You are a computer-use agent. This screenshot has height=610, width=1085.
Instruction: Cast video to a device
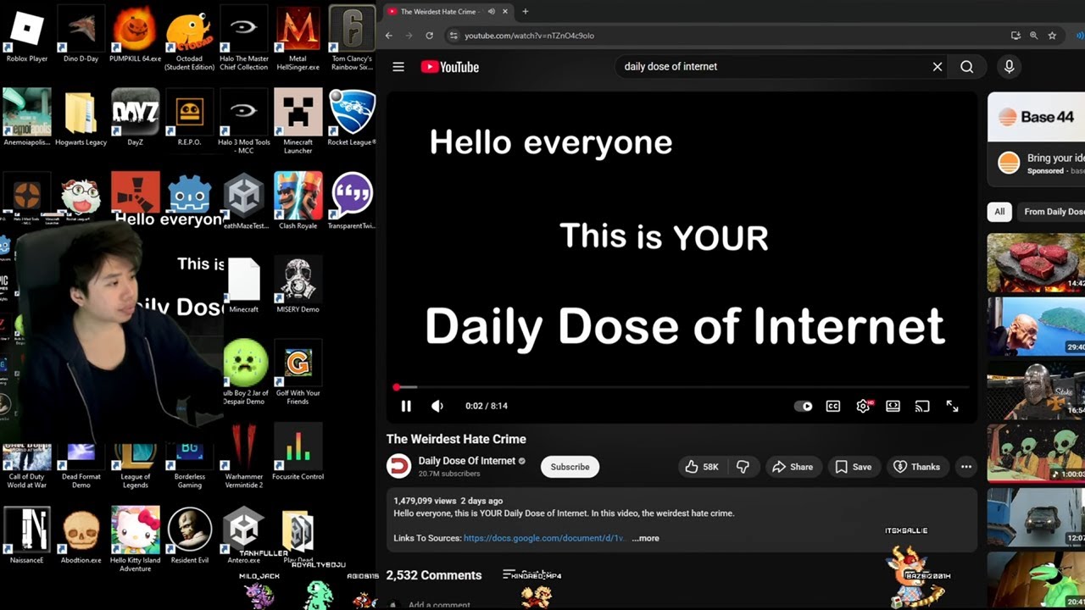[922, 406]
